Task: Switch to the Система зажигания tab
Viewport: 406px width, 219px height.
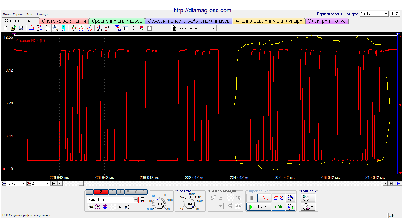Action: [x=64, y=21]
